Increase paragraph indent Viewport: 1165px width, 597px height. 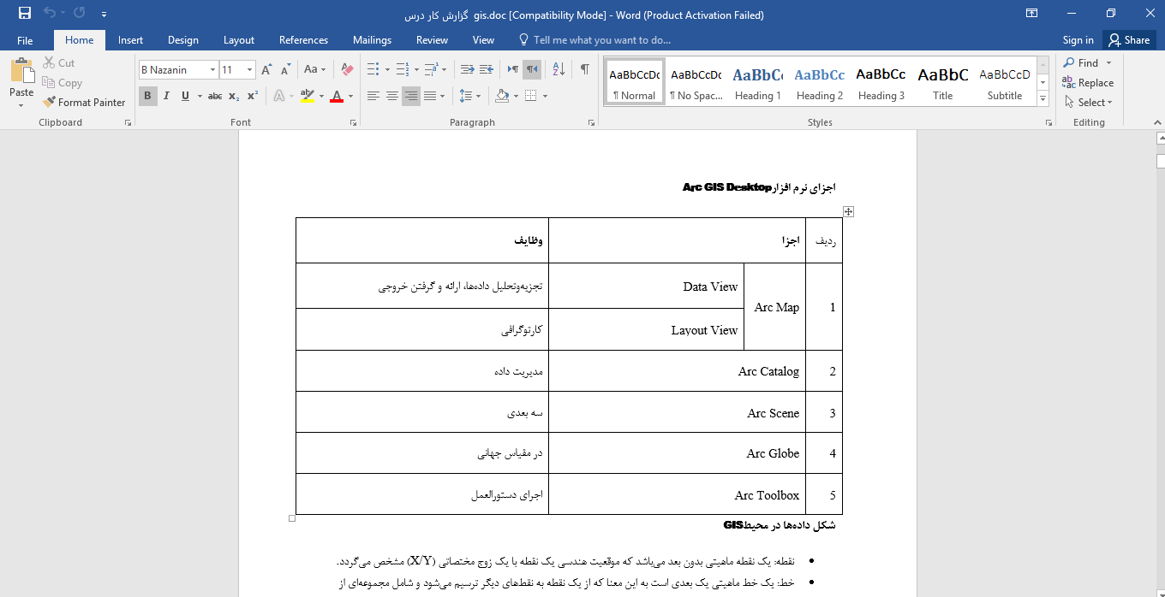pyautogui.click(x=486, y=69)
